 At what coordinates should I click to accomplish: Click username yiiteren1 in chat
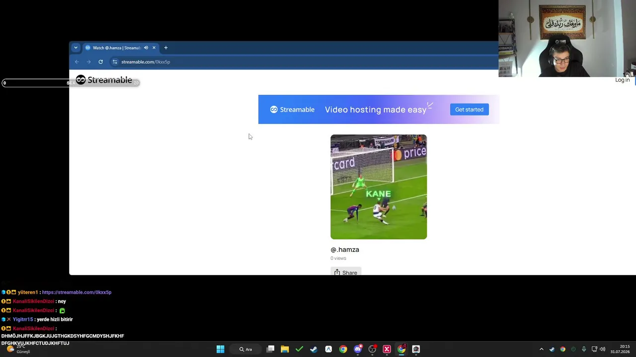coord(28,293)
